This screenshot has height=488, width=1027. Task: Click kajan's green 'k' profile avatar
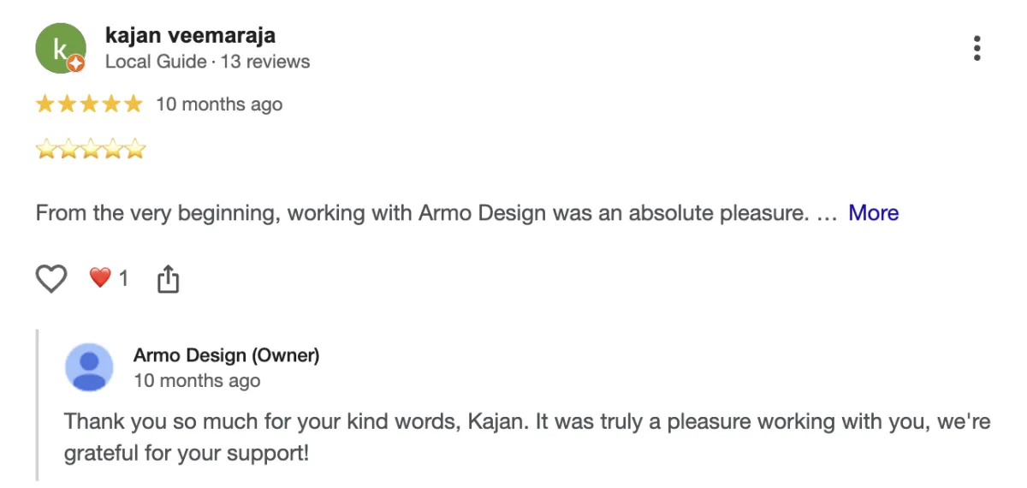click(x=59, y=48)
